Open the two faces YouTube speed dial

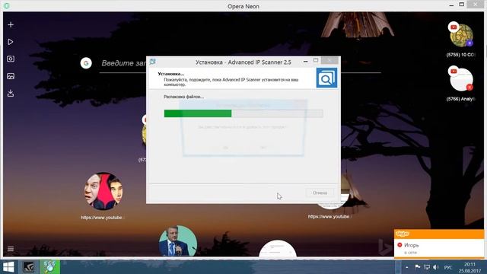[x=103, y=191]
